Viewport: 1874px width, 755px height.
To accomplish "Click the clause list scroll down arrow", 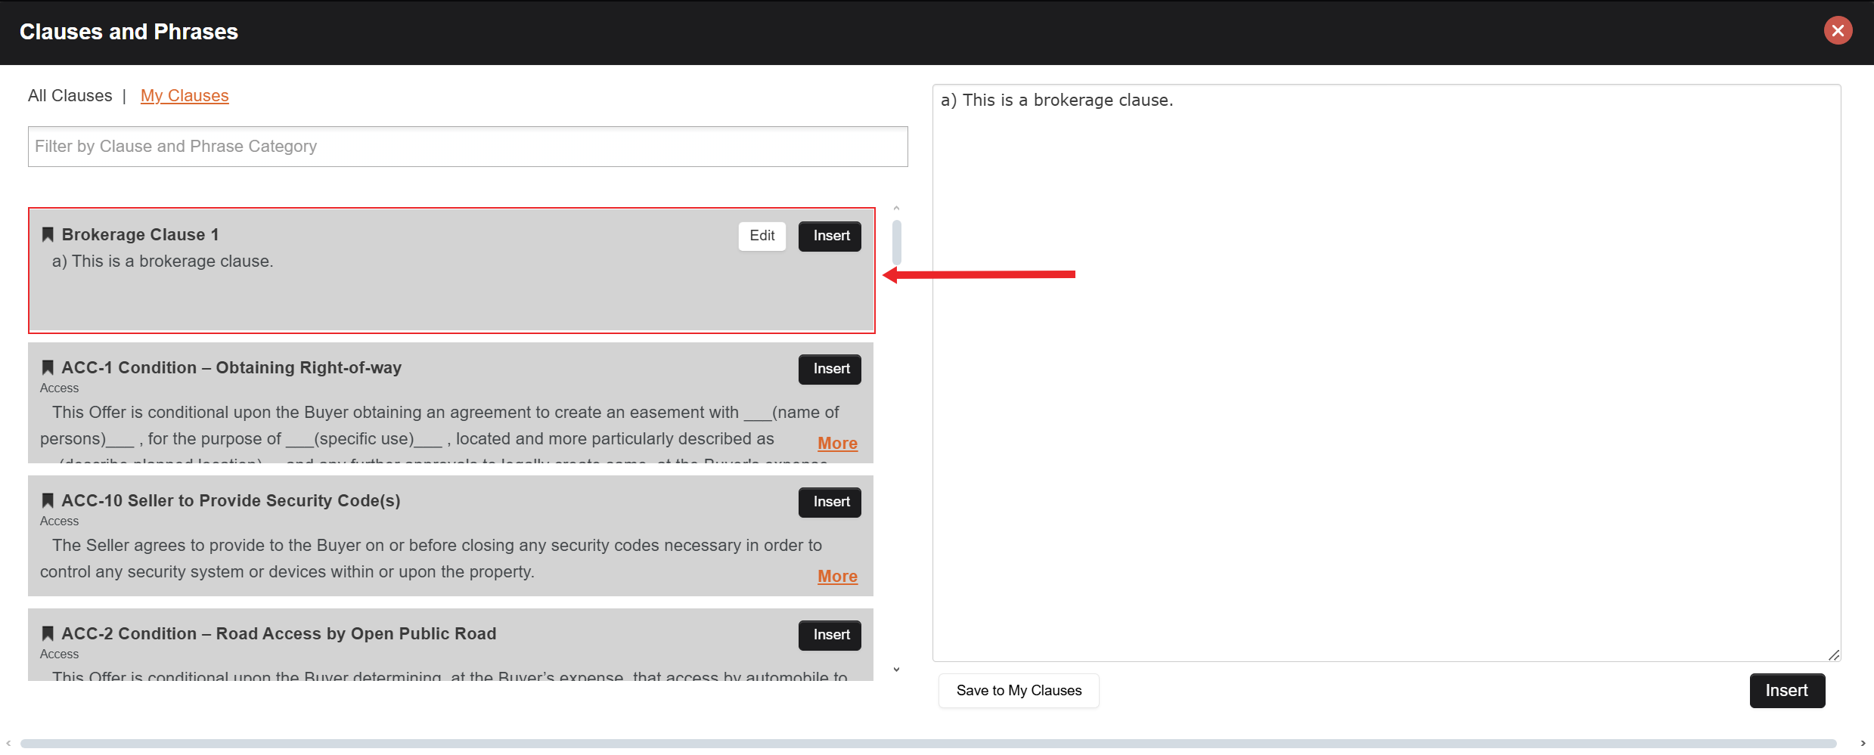I will click(x=896, y=670).
